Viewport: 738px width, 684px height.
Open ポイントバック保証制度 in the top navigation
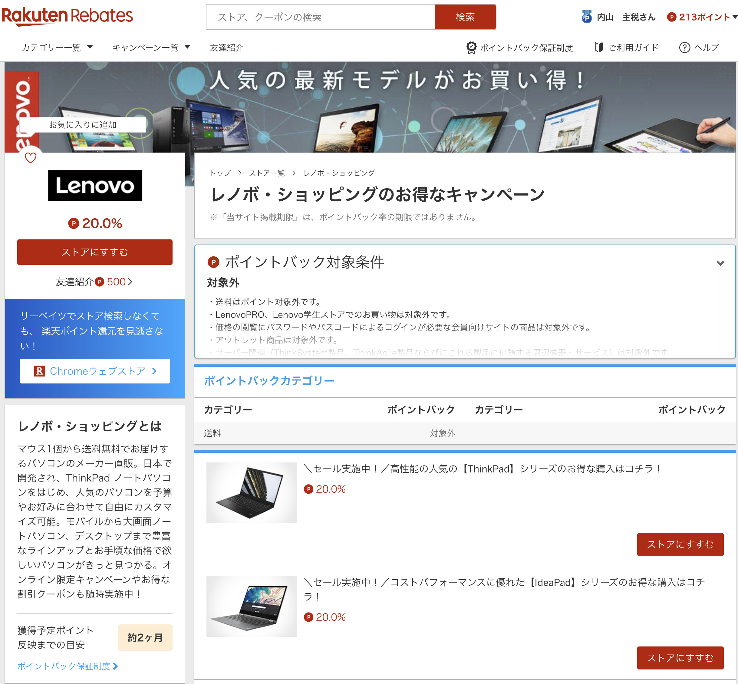pos(526,48)
